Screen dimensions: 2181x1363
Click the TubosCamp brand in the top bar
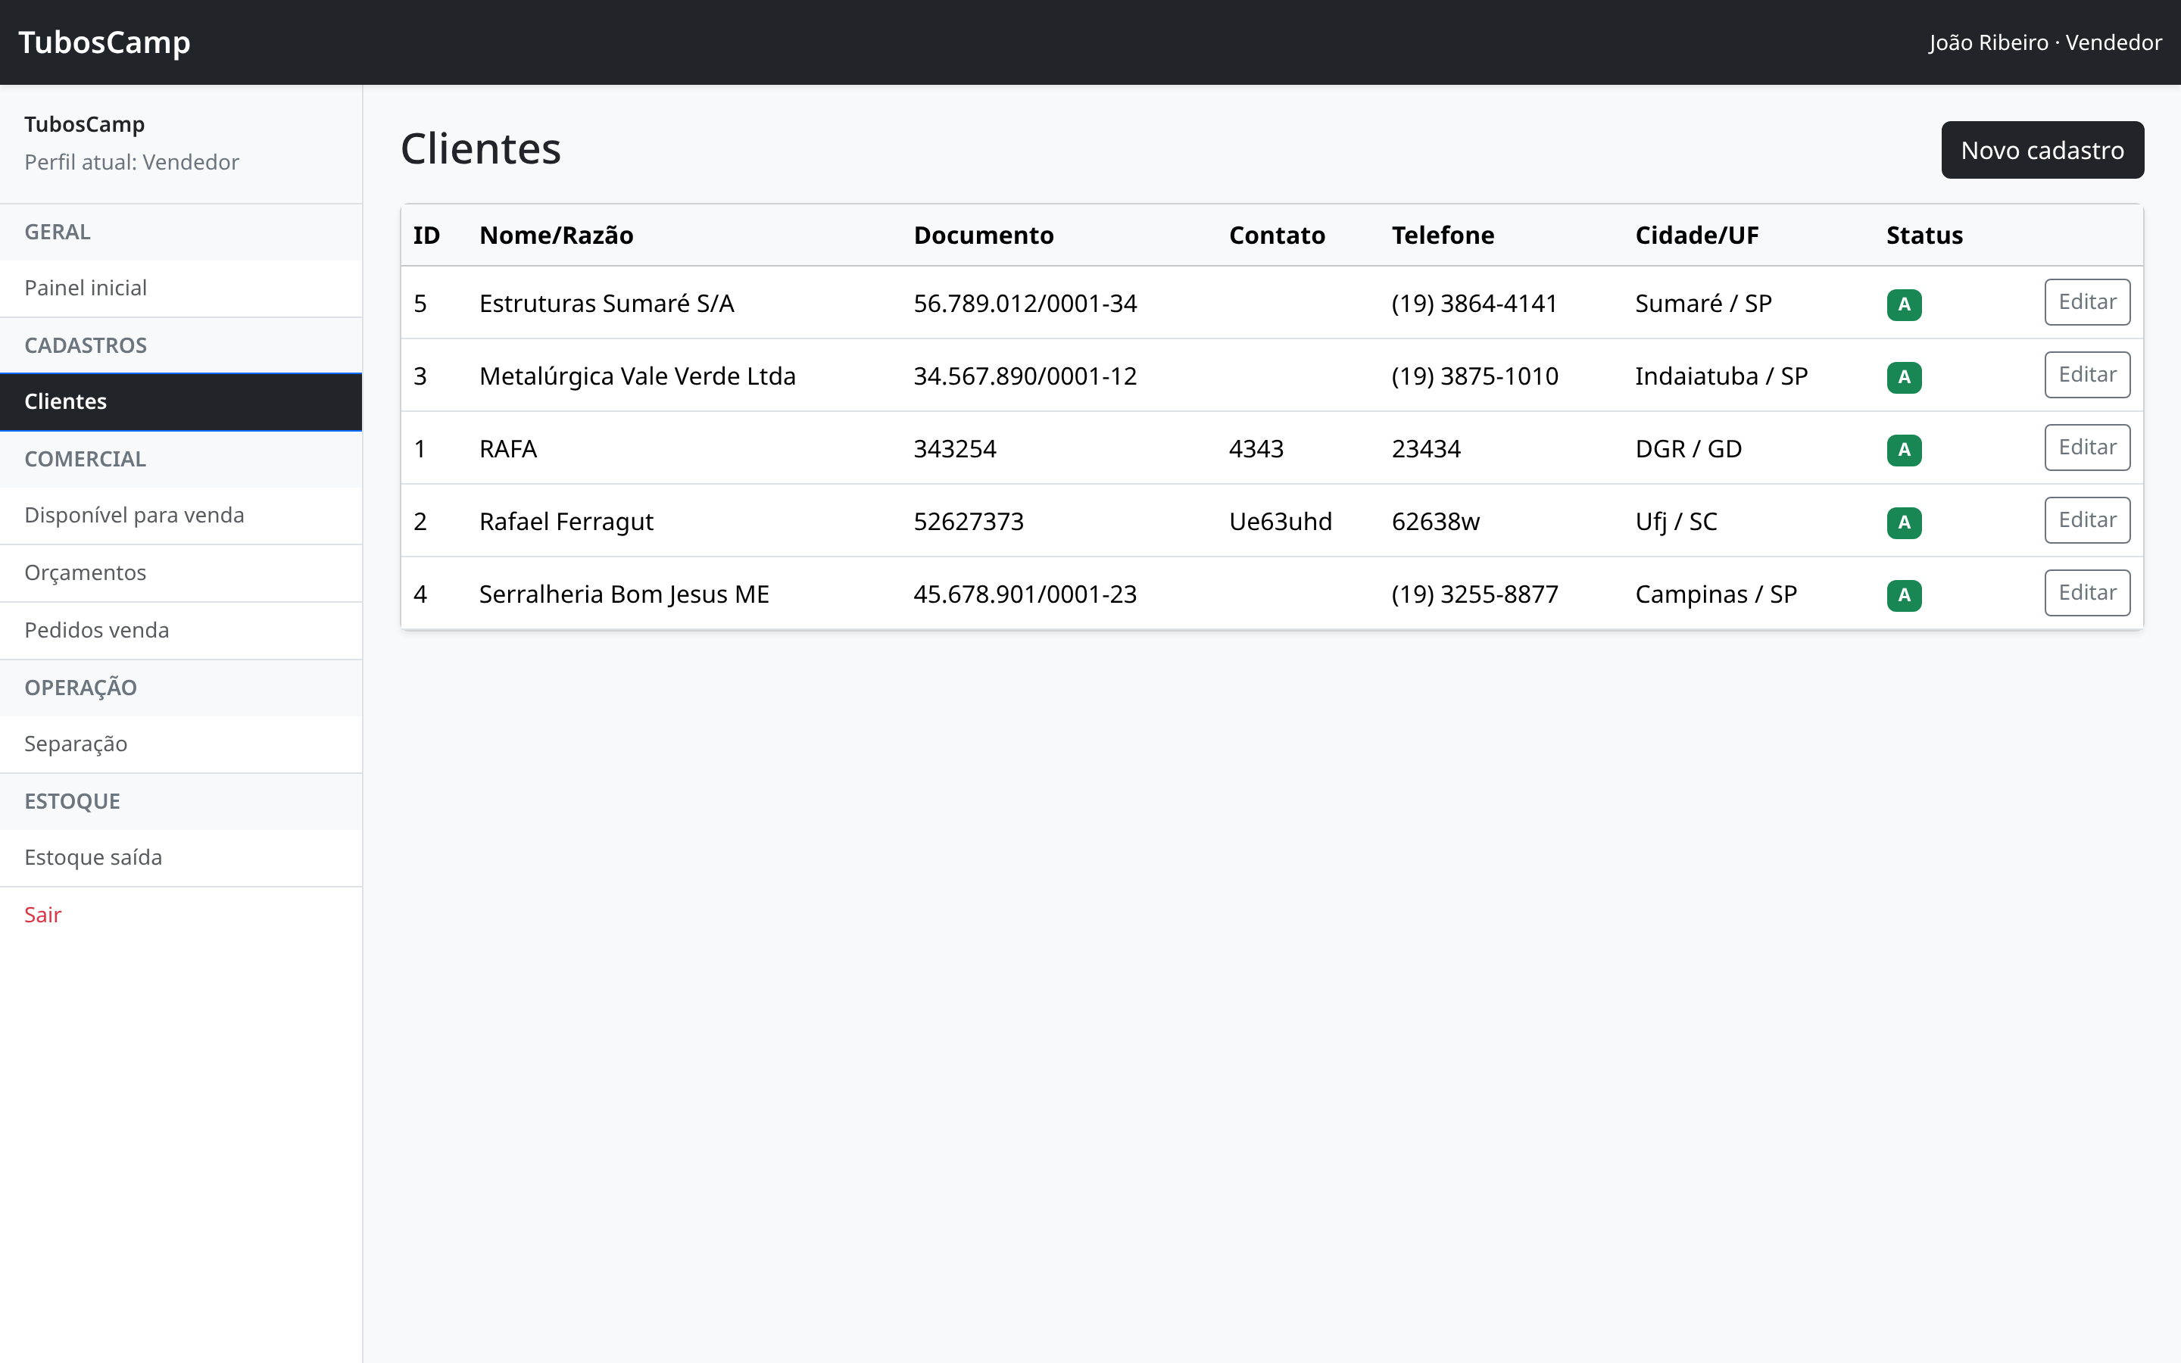point(105,42)
